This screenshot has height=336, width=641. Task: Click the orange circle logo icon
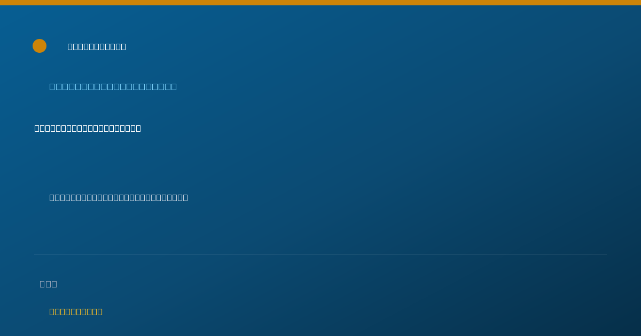coord(40,46)
